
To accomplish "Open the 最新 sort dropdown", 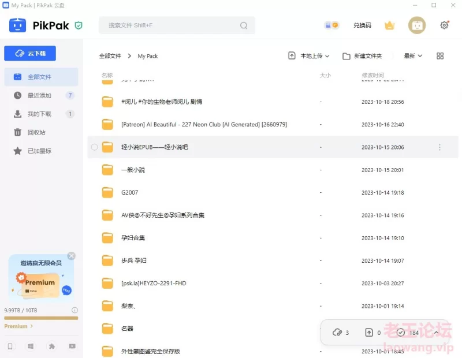I will click(413, 56).
